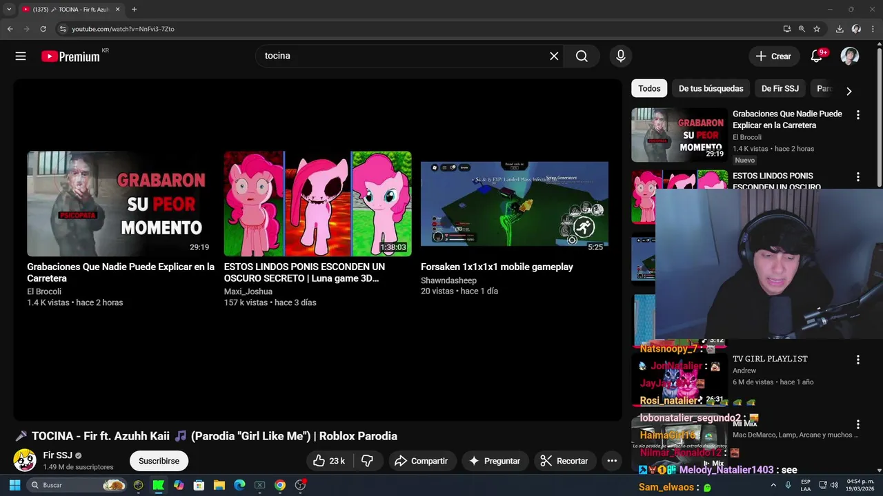Open Chrome three-dot menu
The height and width of the screenshot is (496, 883).
(x=873, y=29)
